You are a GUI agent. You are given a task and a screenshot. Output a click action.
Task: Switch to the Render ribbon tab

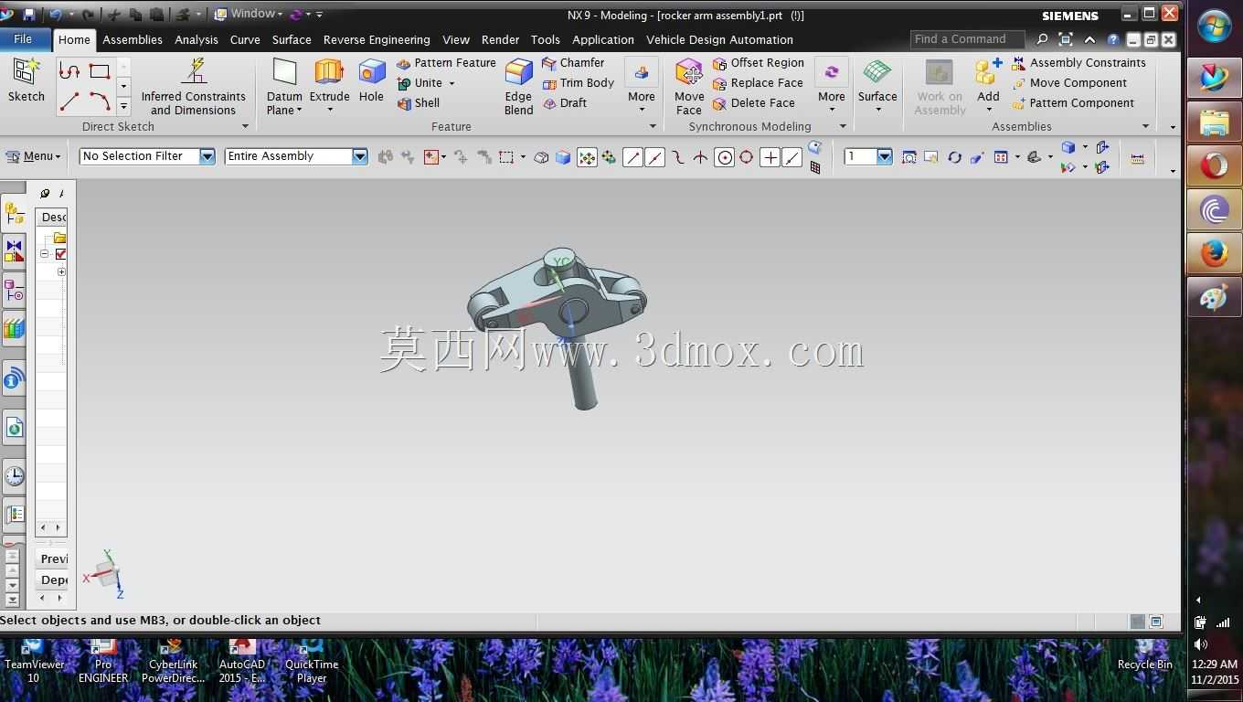(x=500, y=39)
